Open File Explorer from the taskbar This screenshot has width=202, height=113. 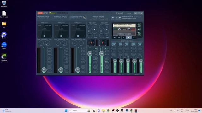point(104,110)
